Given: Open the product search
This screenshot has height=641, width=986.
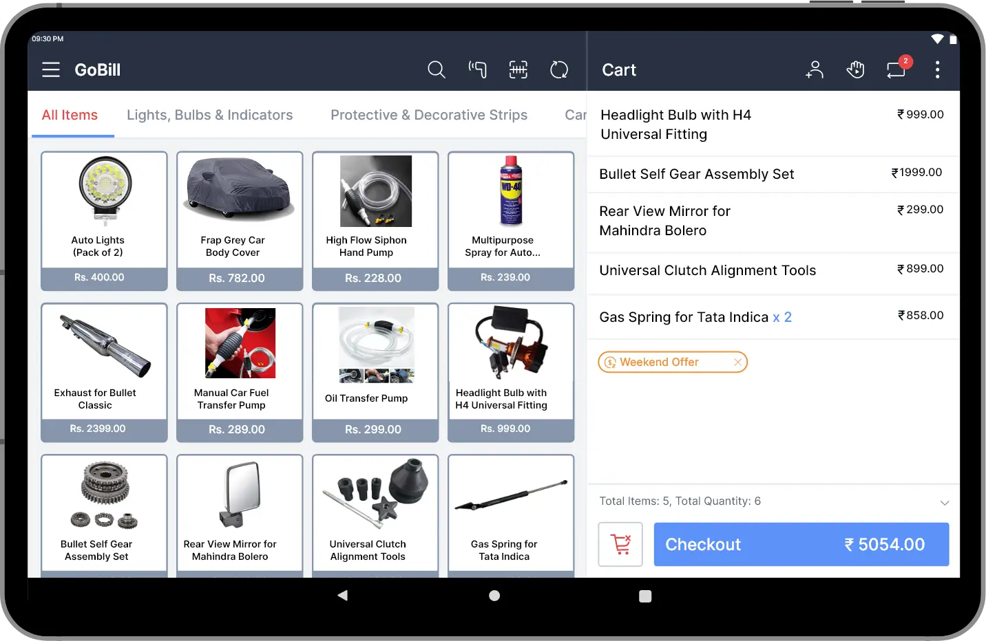Looking at the screenshot, I should (x=436, y=69).
